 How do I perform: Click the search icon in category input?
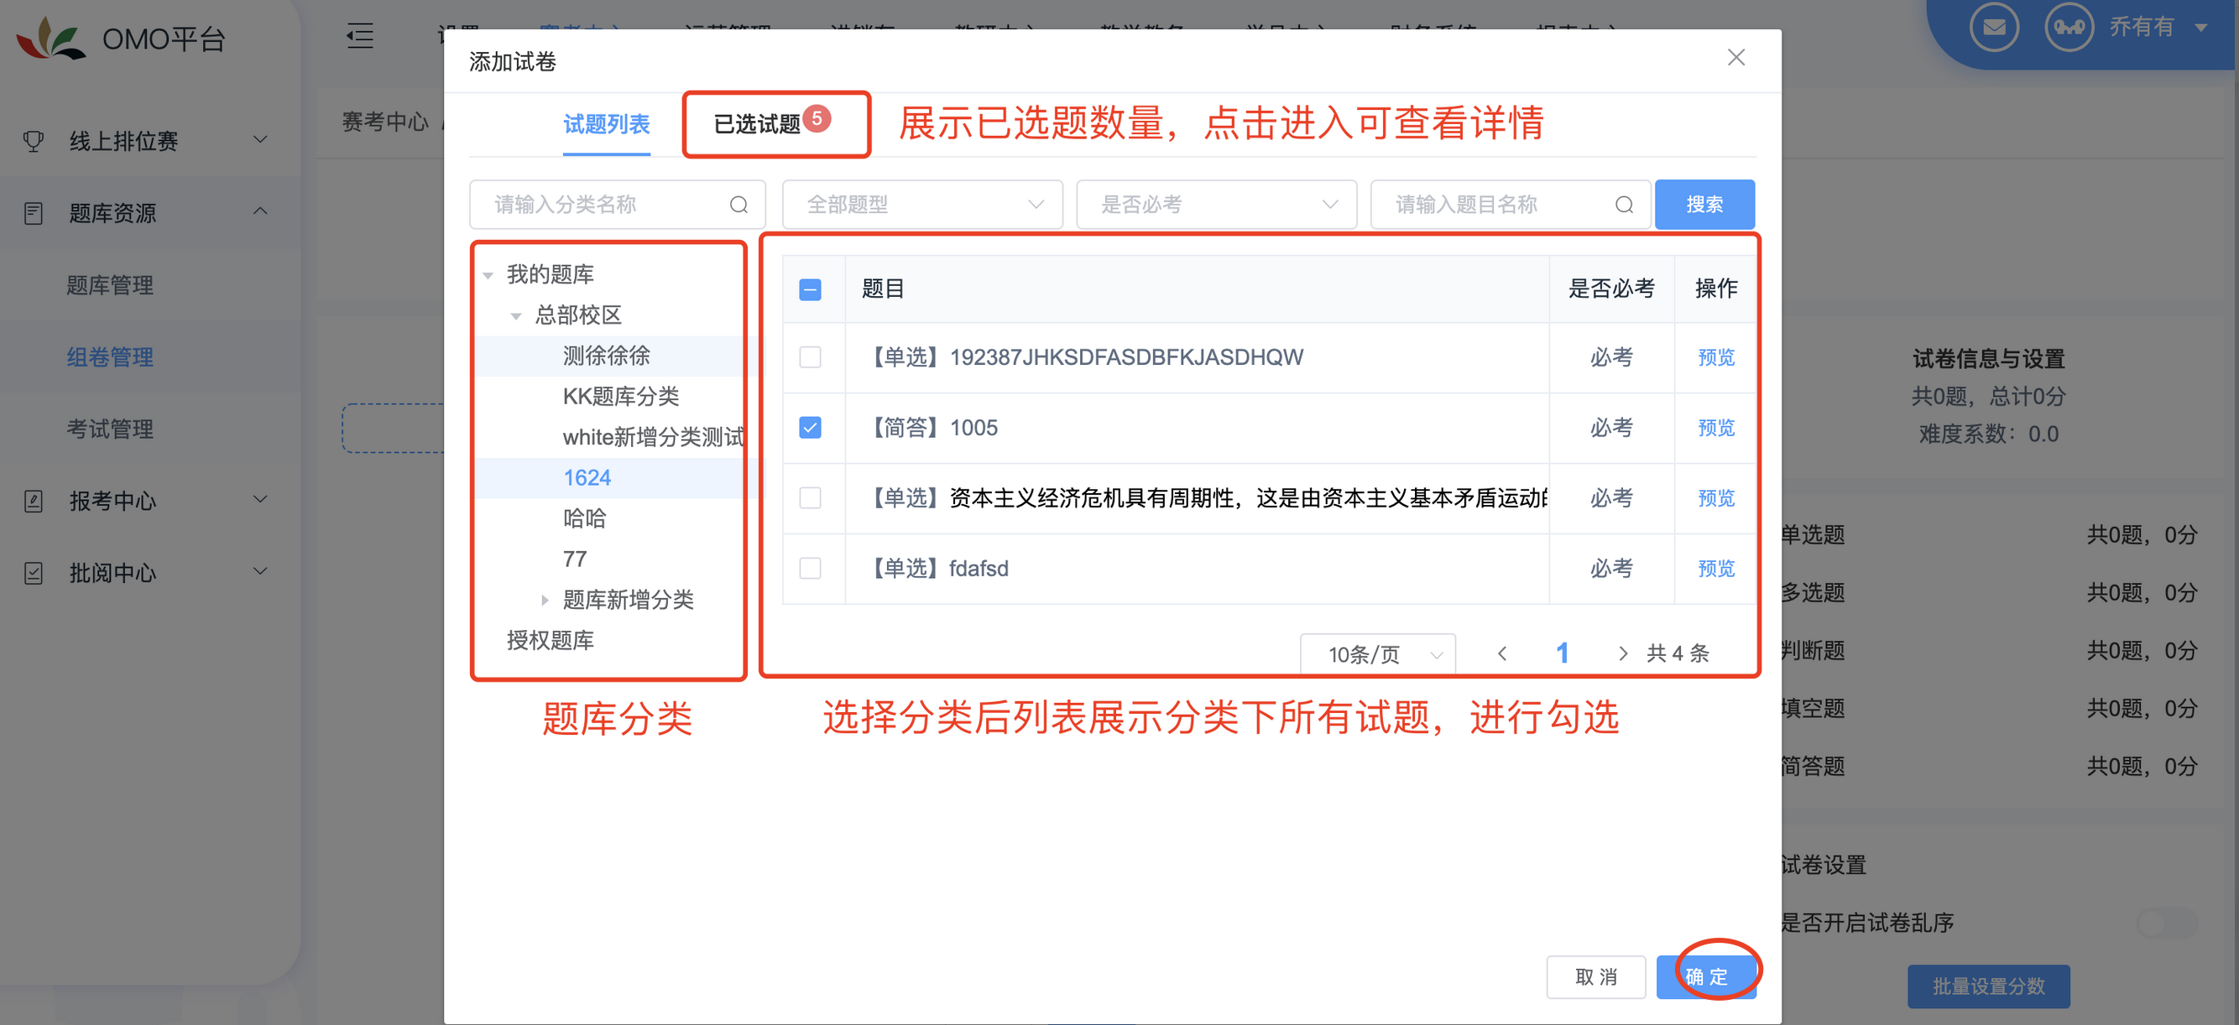click(x=739, y=204)
